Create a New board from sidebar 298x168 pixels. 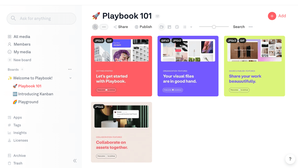tap(19, 60)
